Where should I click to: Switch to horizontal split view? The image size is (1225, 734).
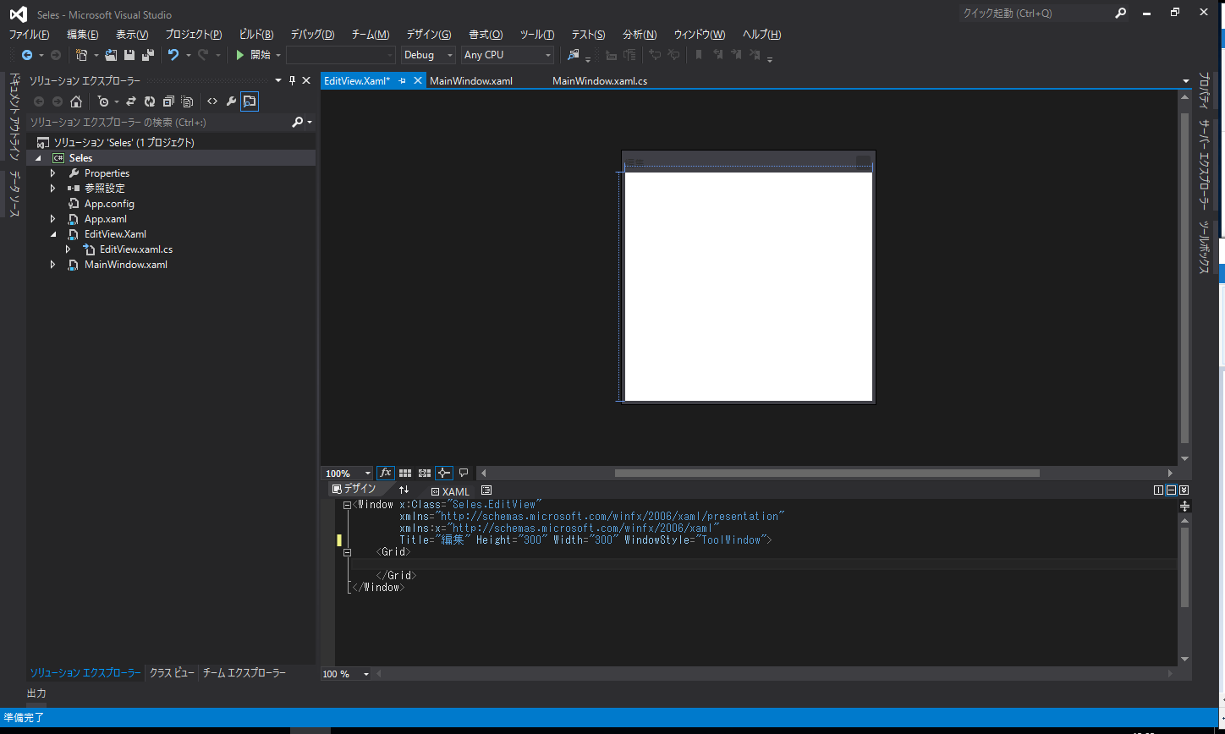1172,490
